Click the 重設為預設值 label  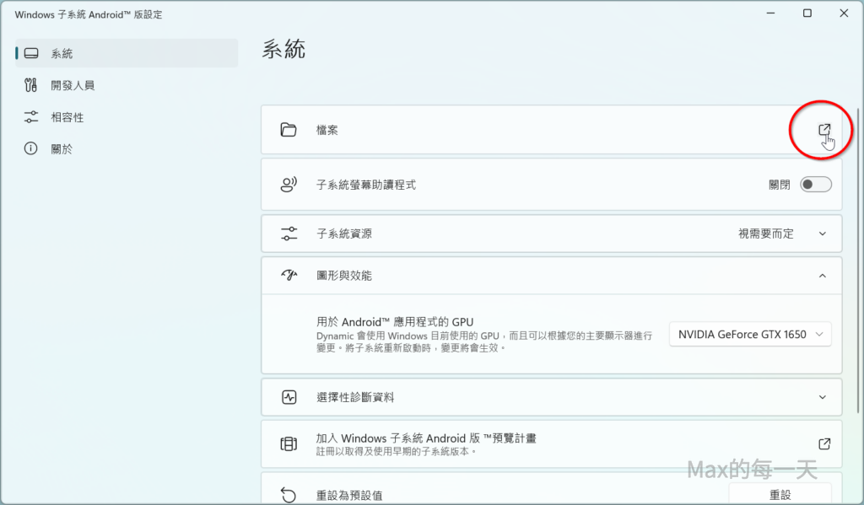[349, 495]
